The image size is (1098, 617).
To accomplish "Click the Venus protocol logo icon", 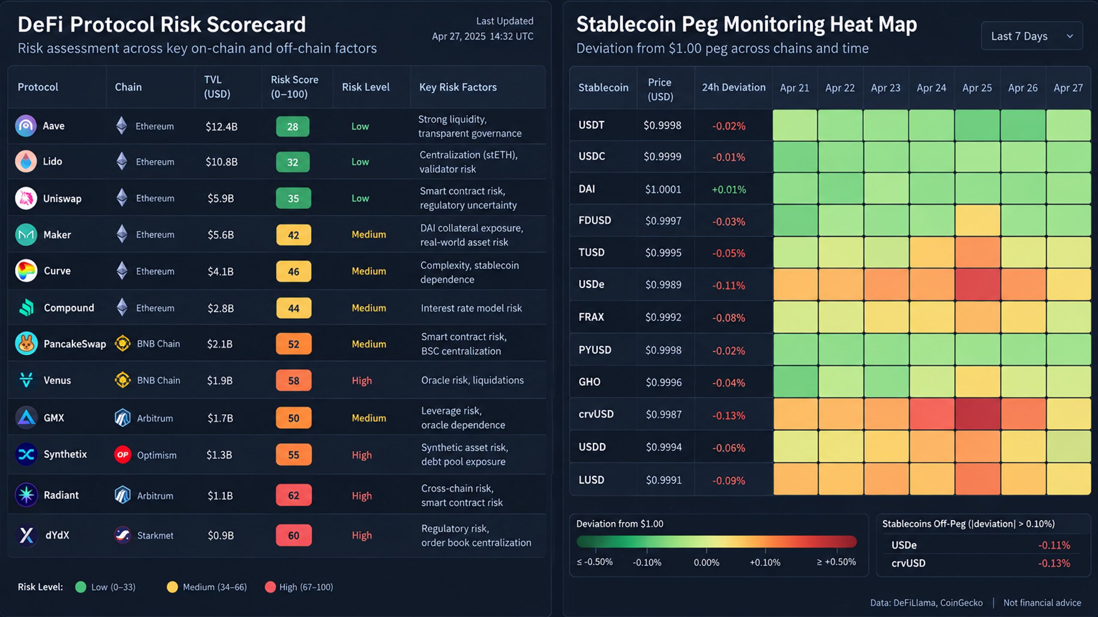I will [26, 380].
